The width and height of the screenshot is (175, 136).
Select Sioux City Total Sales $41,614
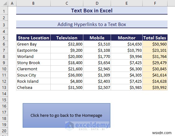(155, 75)
